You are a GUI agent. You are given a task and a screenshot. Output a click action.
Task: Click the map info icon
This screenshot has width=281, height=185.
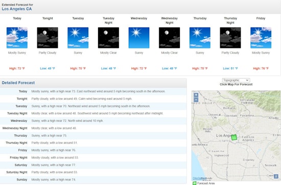276,176
